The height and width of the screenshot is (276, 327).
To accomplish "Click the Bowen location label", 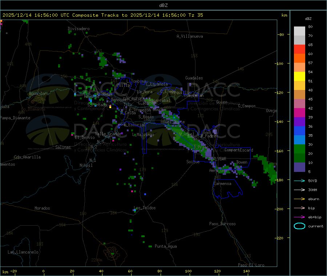I will click(x=242, y=162).
